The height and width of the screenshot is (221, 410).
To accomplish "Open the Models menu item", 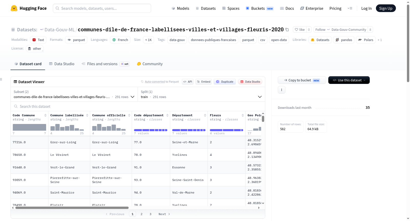I will pyautogui.click(x=180, y=8).
